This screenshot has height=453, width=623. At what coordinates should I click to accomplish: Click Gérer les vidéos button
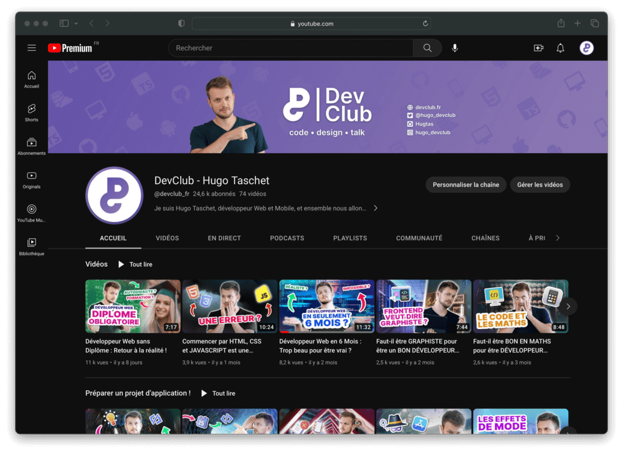coord(540,185)
